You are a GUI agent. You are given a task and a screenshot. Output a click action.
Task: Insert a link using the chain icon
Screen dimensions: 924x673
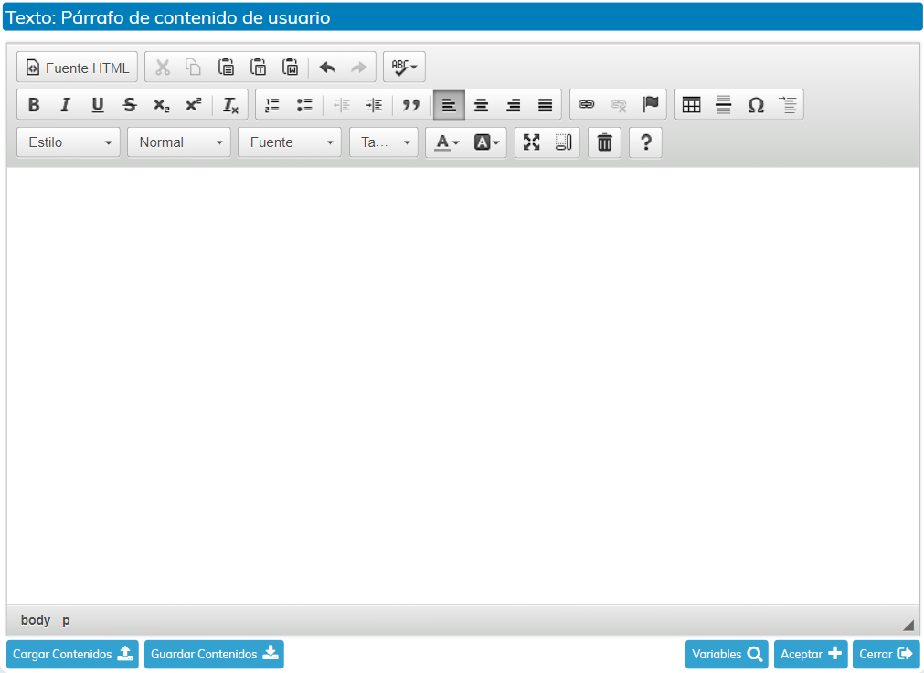pos(587,105)
